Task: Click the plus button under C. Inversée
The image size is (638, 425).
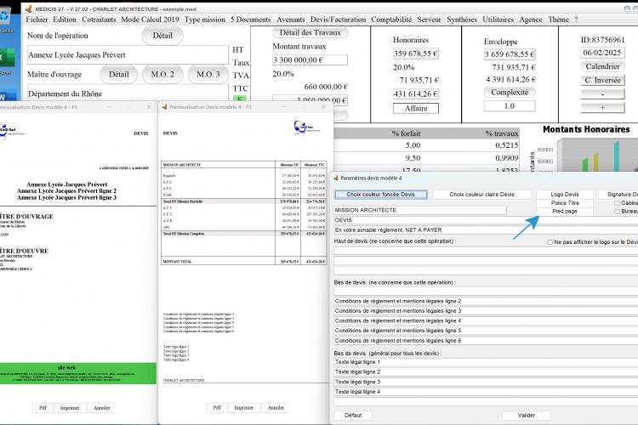Action: click(x=602, y=107)
